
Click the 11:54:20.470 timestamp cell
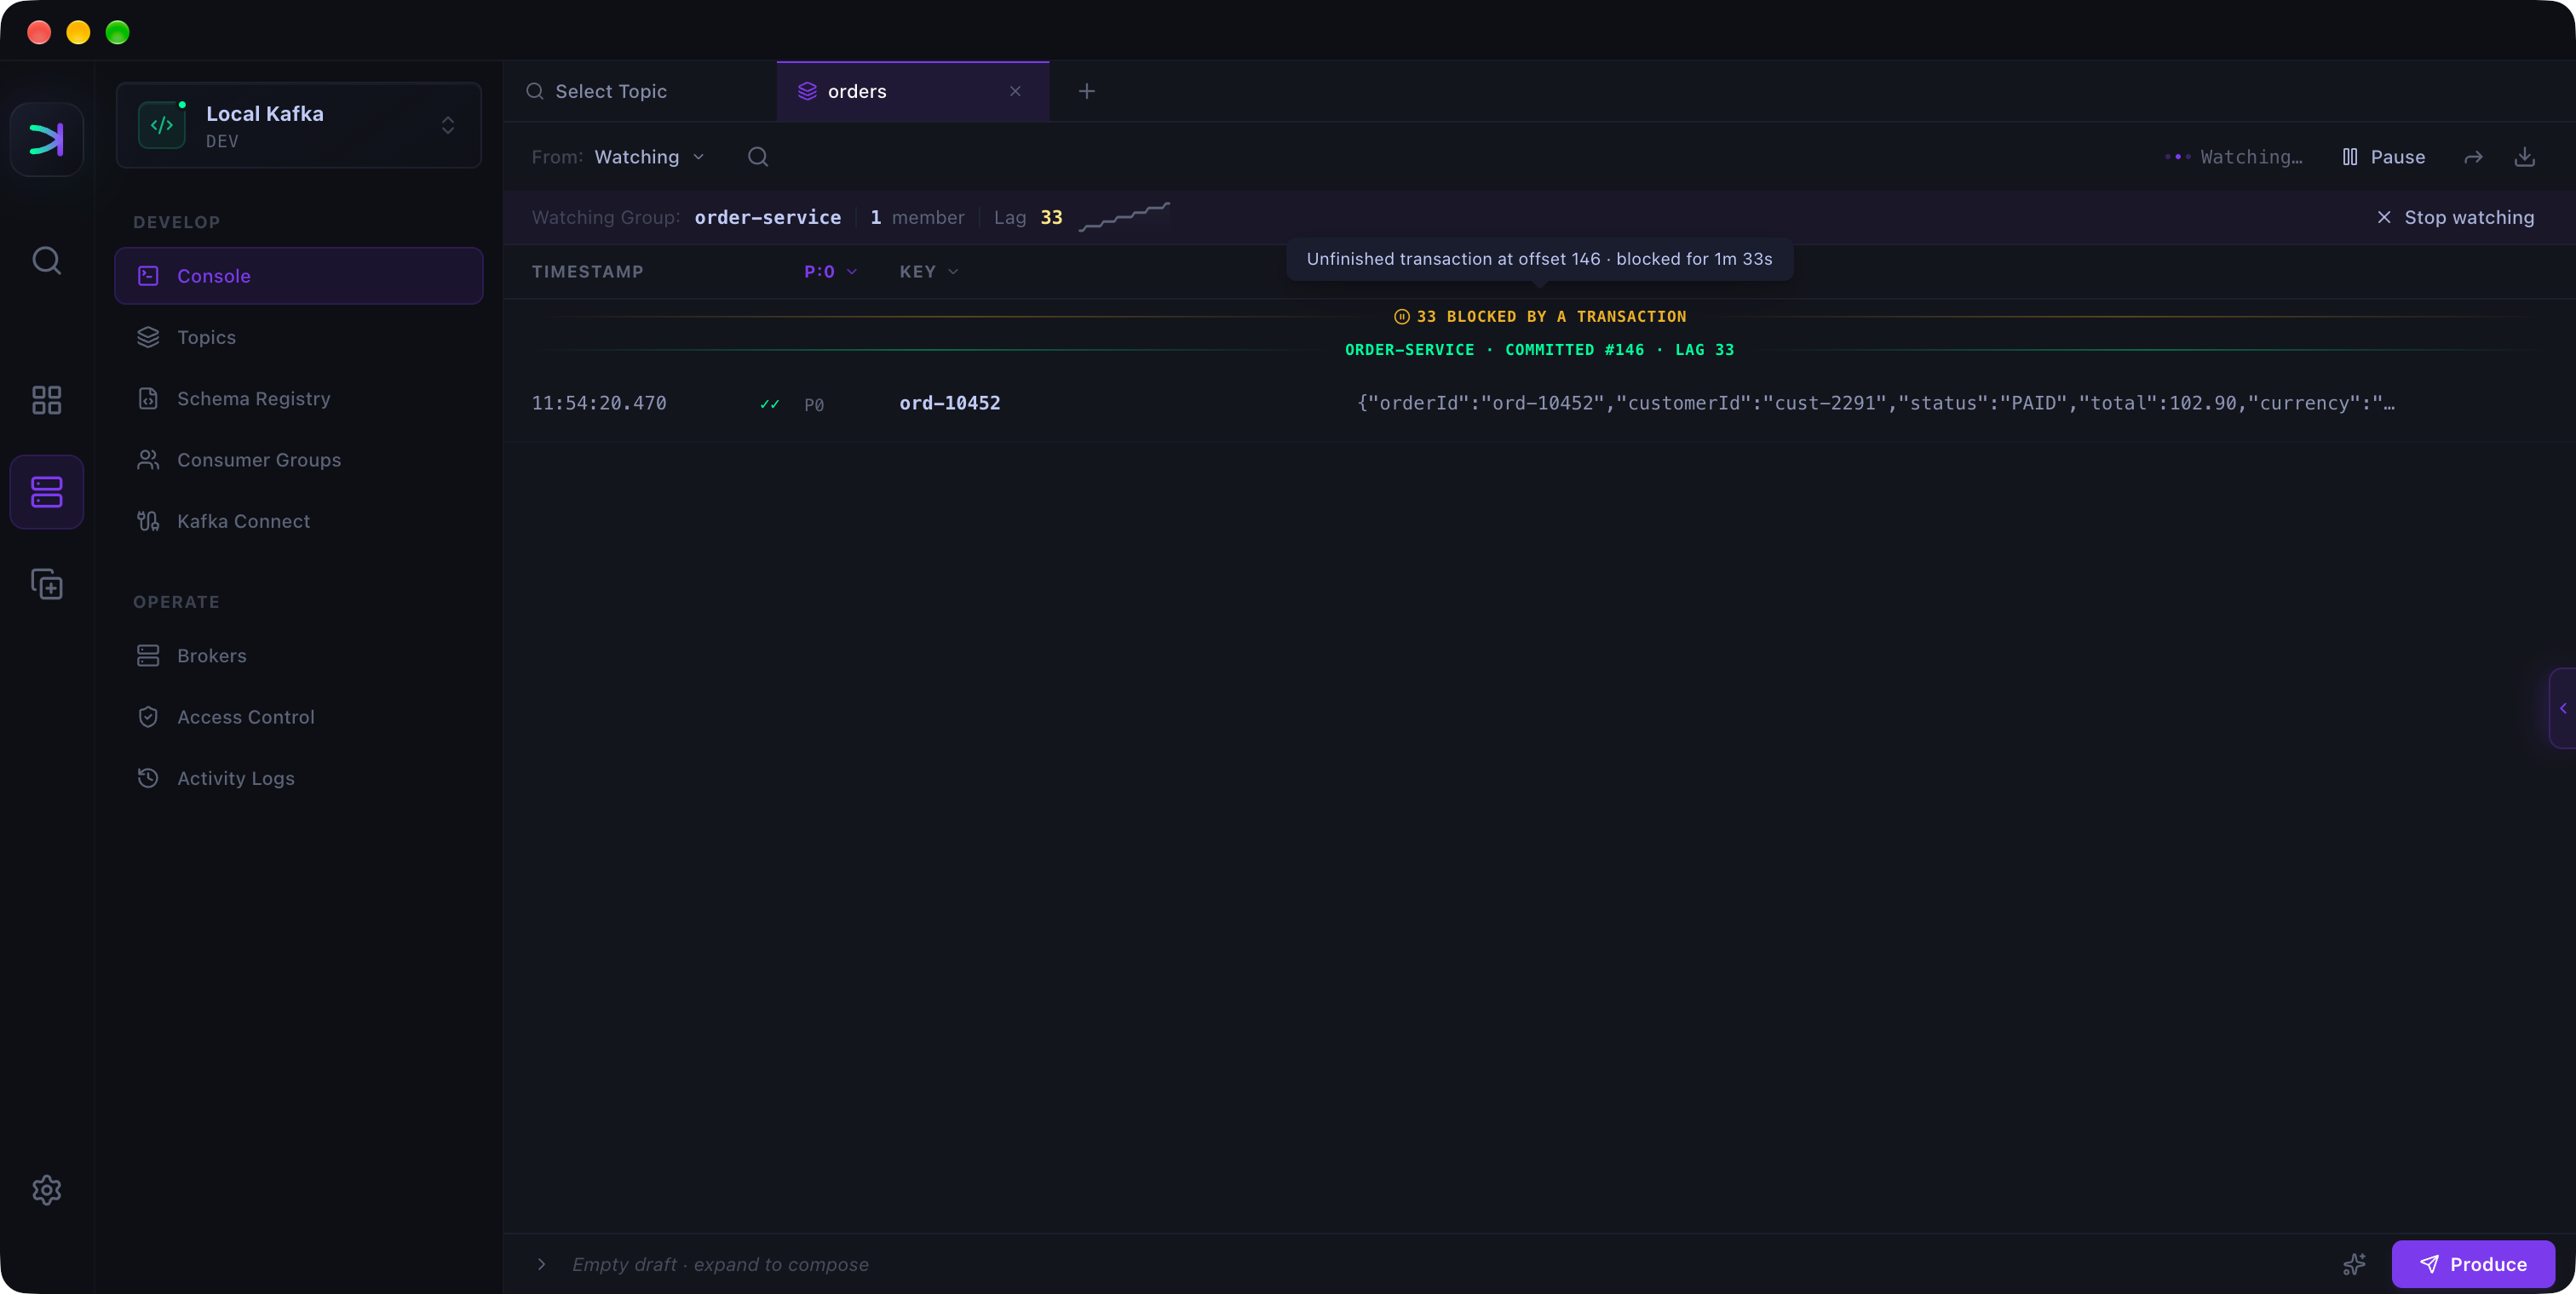599,403
